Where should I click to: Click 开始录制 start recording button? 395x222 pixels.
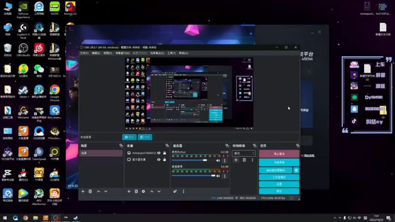click(279, 162)
